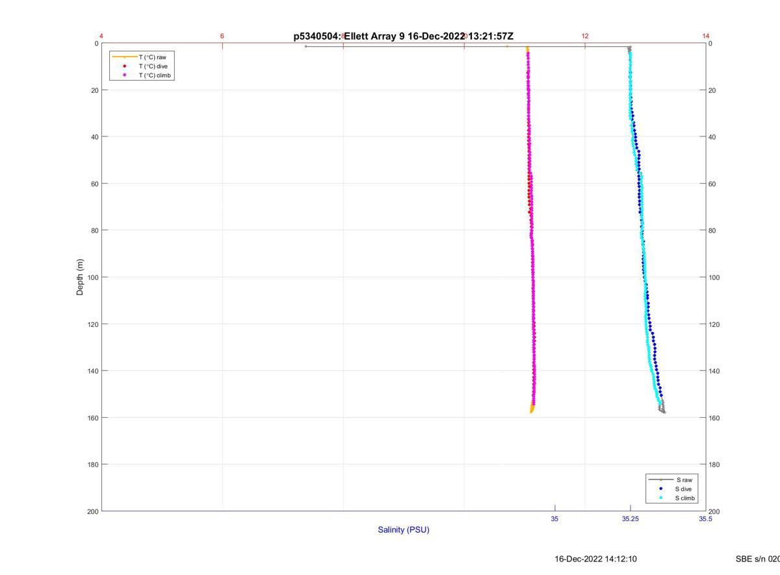Select the orange T raw line sample in legend

click(125, 57)
